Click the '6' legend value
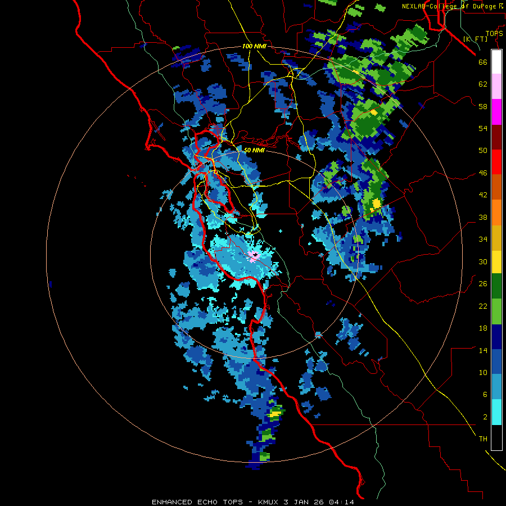506x506 pixels. [x=485, y=395]
